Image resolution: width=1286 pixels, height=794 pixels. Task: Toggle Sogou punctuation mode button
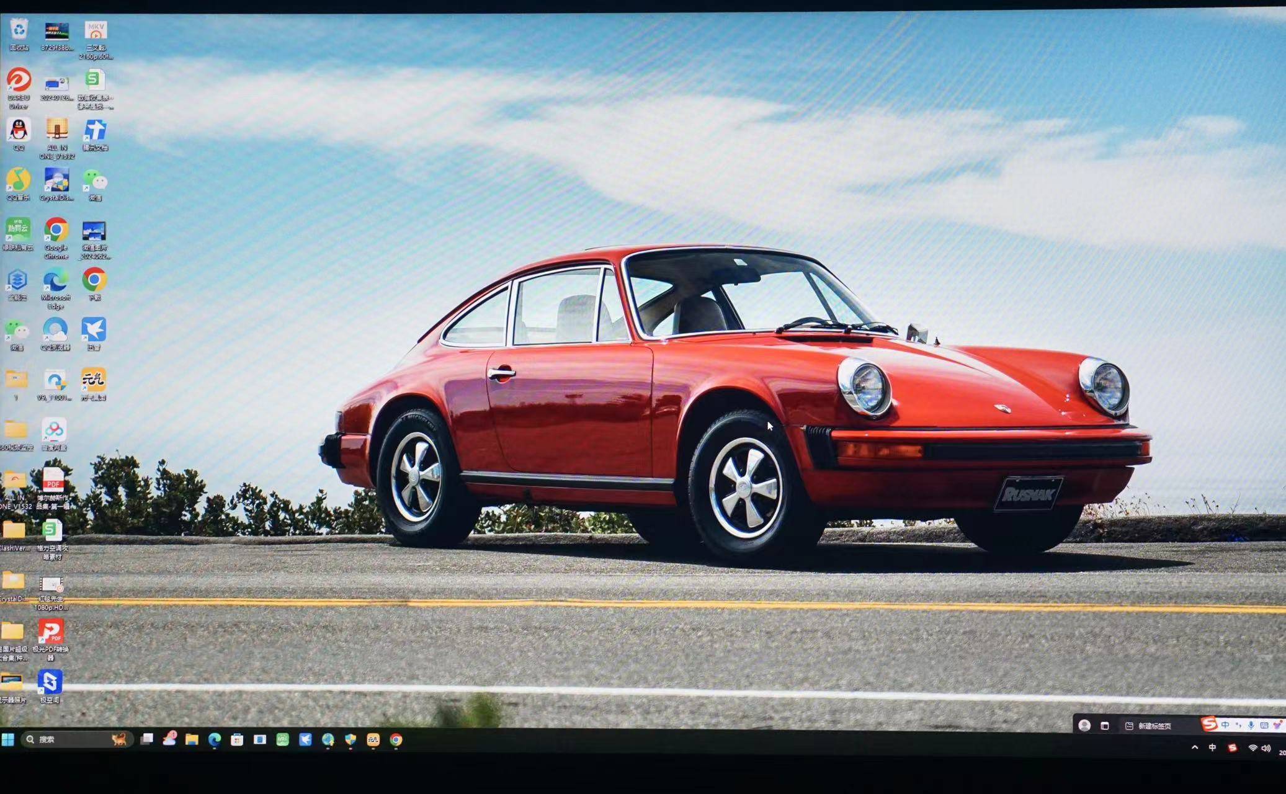coord(1238,725)
